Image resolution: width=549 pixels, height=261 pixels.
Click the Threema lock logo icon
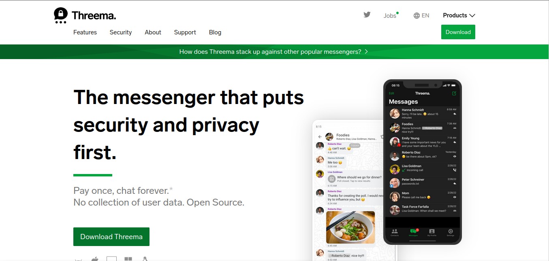pos(60,15)
